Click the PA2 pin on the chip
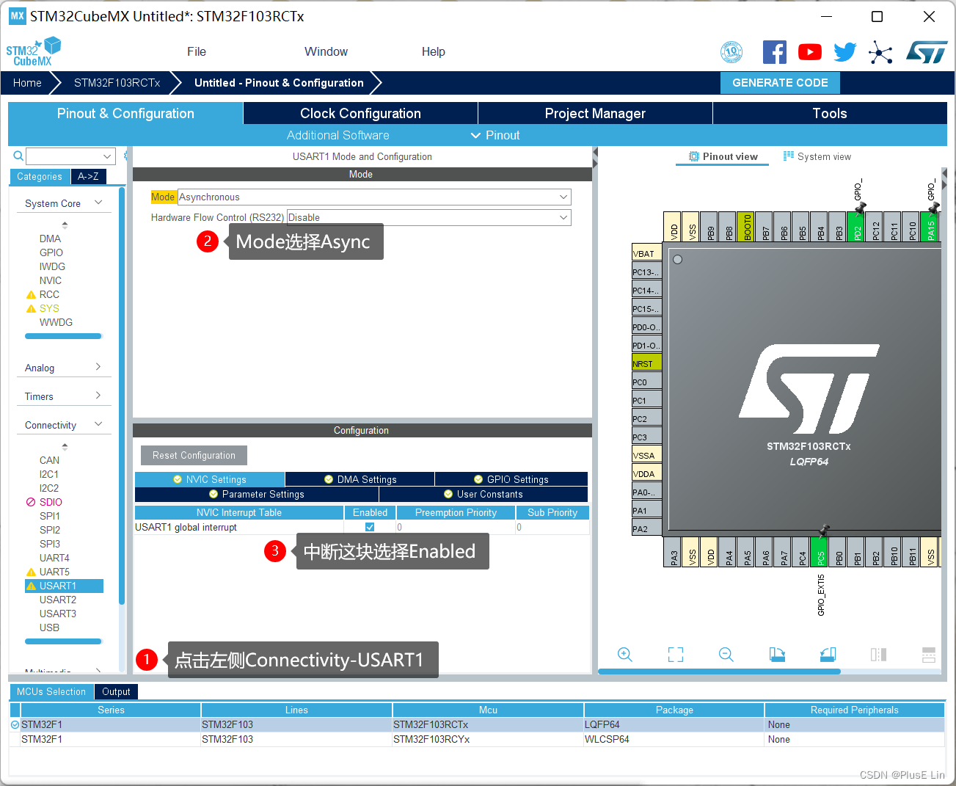The image size is (956, 786). point(647,528)
